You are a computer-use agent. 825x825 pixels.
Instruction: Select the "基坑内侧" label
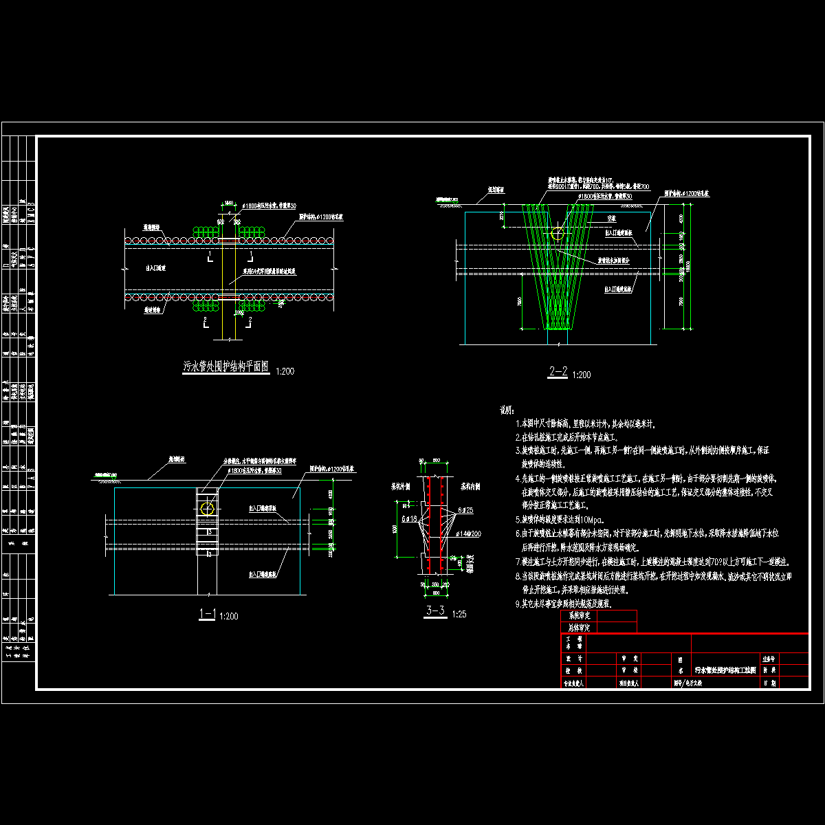click(x=470, y=486)
